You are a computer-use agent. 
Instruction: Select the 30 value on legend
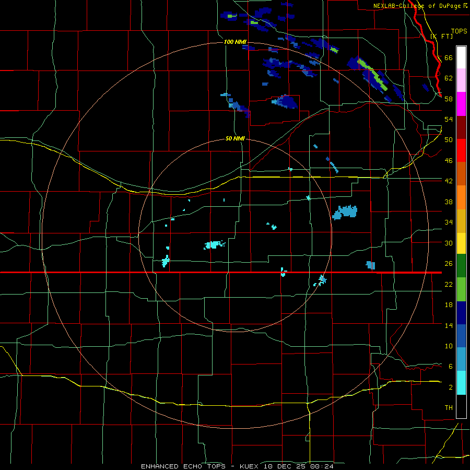pos(449,243)
